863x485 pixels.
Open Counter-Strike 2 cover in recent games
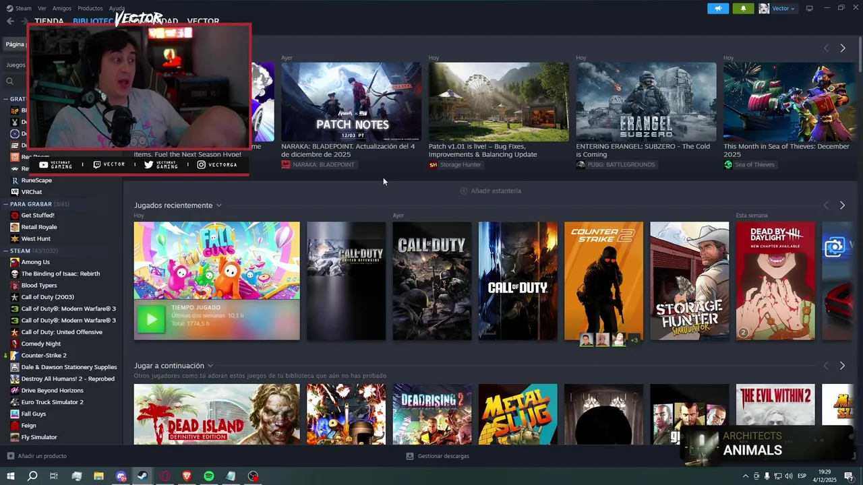click(603, 281)
